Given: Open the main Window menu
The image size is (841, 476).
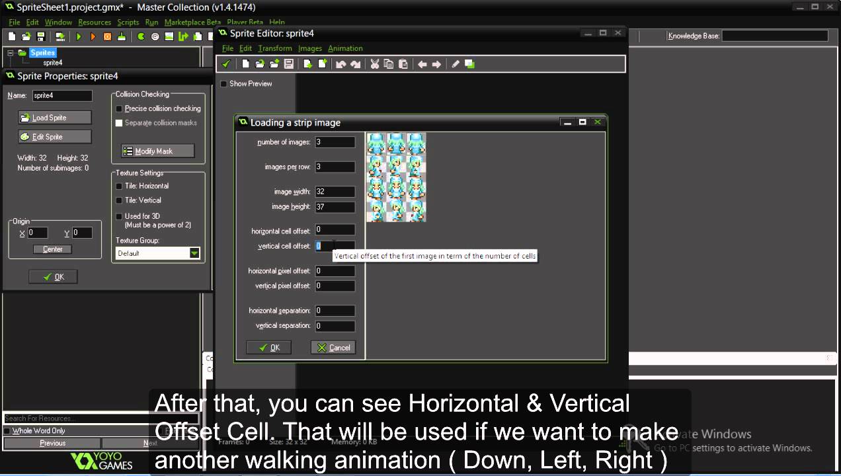Looking at the screenshot, I should 58,22.
